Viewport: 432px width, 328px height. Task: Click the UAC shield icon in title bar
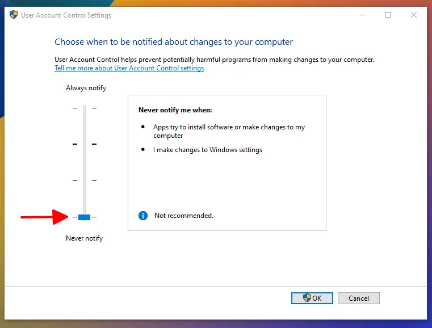(x=14, y=15)
